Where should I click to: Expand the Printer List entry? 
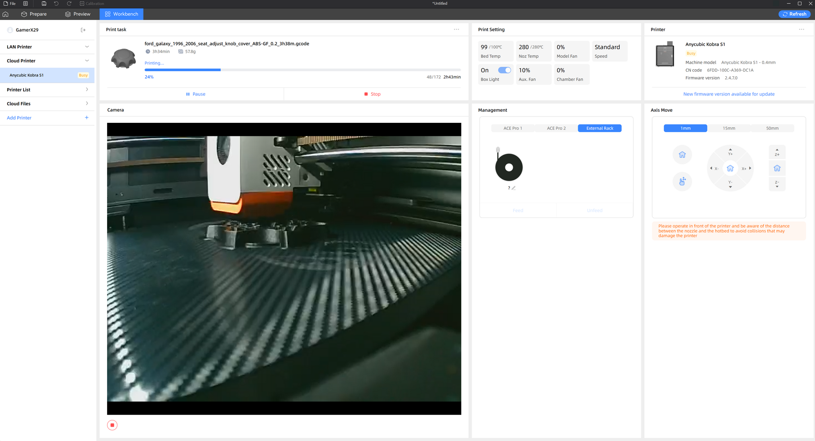[x=87, y=89]
